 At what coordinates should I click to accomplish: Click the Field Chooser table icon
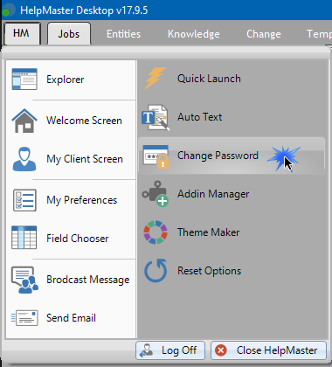click(x=24, y=238)
